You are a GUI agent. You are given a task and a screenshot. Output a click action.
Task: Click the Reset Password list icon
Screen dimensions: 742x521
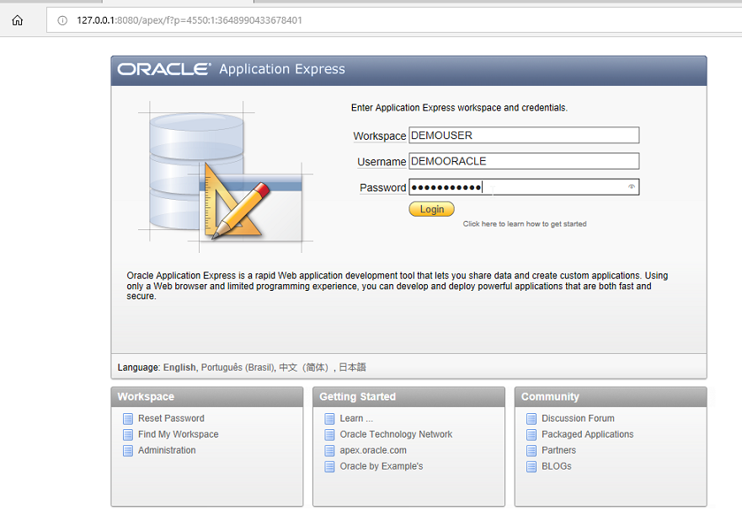coord(128,419)
